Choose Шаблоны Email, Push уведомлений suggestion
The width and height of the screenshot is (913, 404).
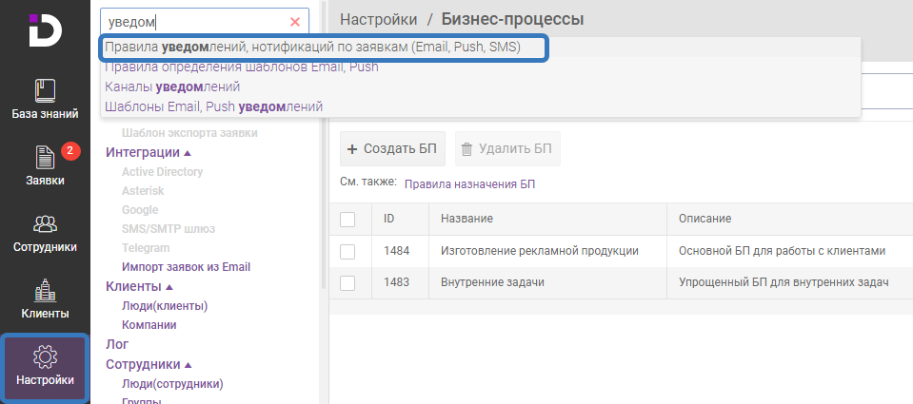(213, 106)
